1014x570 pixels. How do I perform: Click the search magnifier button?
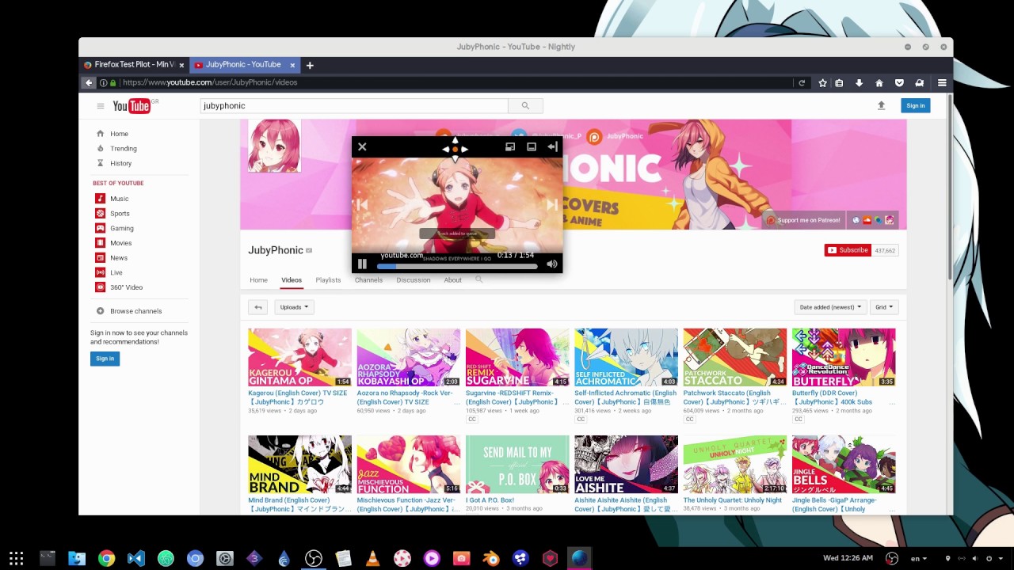pyautogui.click(x=525, y=105)
